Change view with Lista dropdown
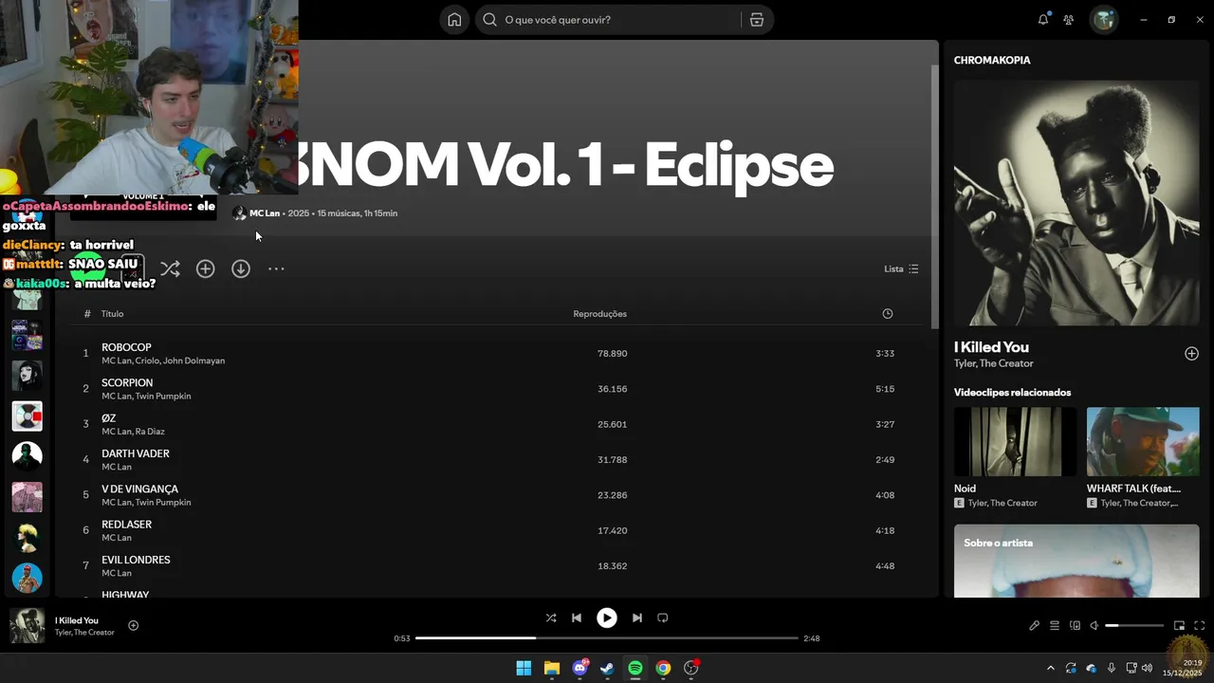 coord(901,269)
